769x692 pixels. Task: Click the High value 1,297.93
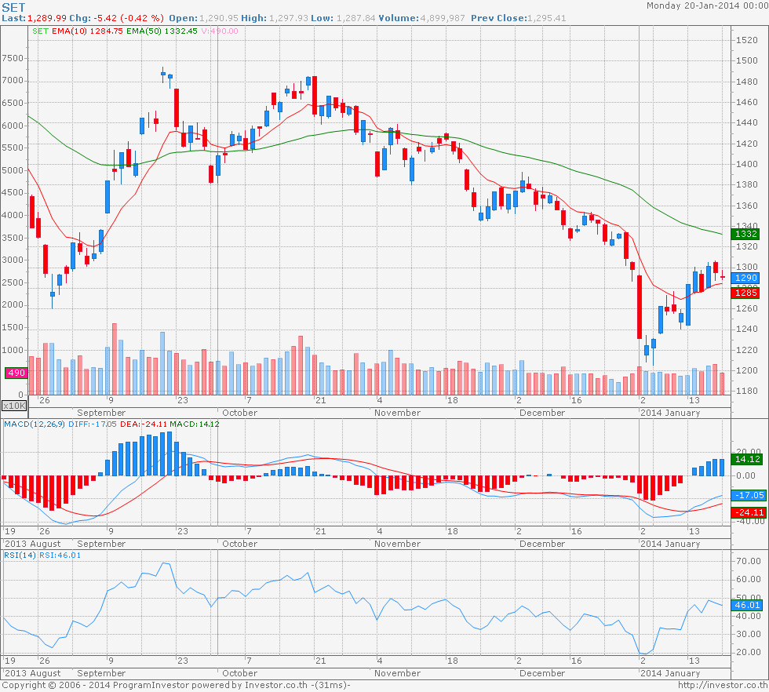tap(289, 18)
